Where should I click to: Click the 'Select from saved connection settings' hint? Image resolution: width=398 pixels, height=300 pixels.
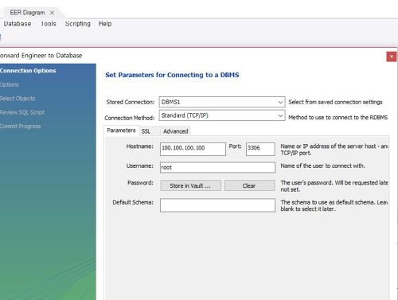(335, 102)
